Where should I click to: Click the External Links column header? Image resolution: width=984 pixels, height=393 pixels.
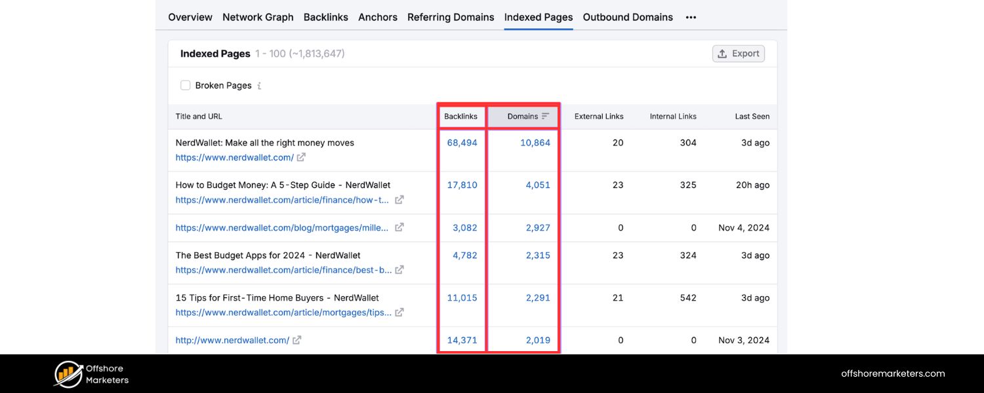pos(598,116)
